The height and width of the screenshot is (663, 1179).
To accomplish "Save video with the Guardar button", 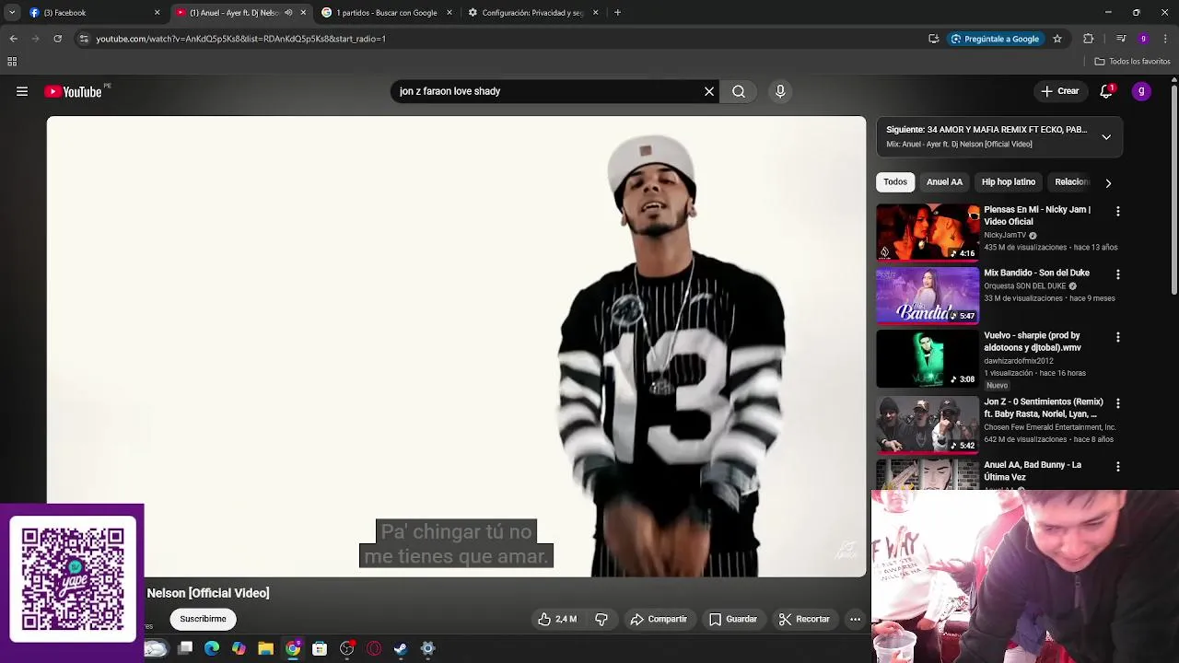I will pos(733,620).
